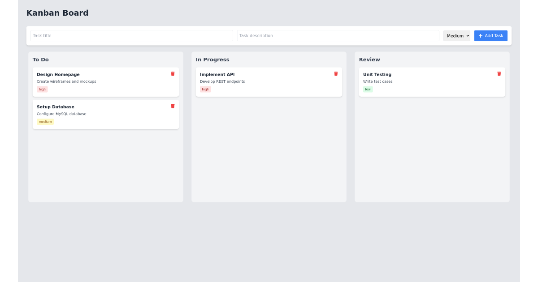538x282 pixels.
Task: Click the high priority badge on Design Homepage
Action: coord(42,89)
